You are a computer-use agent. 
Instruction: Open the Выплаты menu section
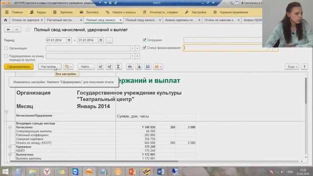point(89,12)
